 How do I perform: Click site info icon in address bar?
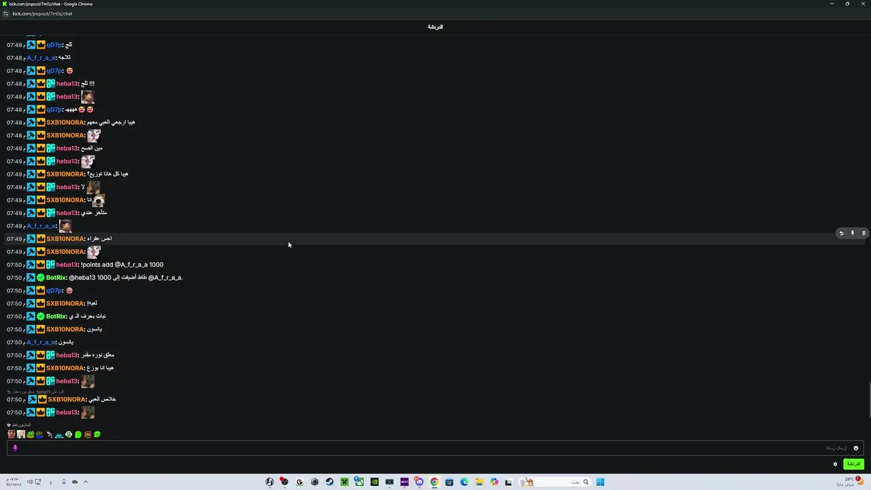click(x=5, y=14)
